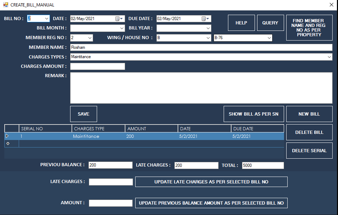Click the new-row marker in the grid

8,144
